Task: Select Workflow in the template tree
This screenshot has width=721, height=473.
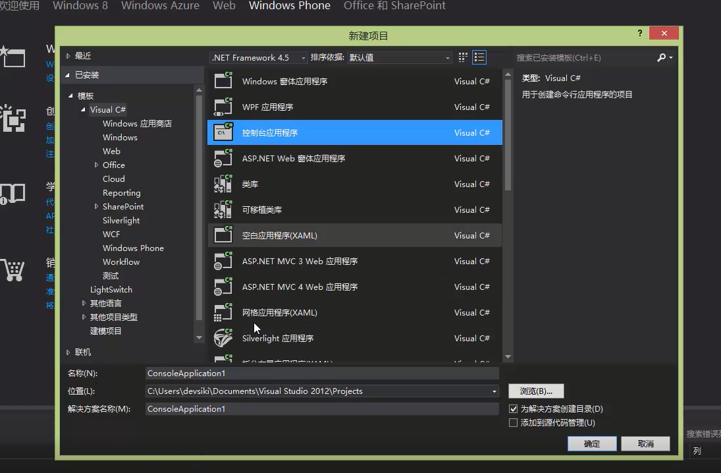Action: pos(121,262)
